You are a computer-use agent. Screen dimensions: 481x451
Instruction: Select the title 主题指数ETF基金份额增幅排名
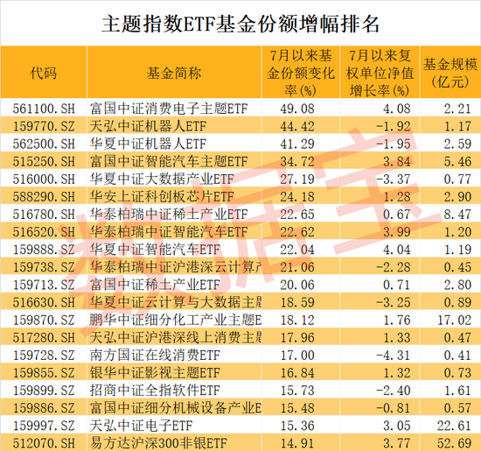pos(240,25)
